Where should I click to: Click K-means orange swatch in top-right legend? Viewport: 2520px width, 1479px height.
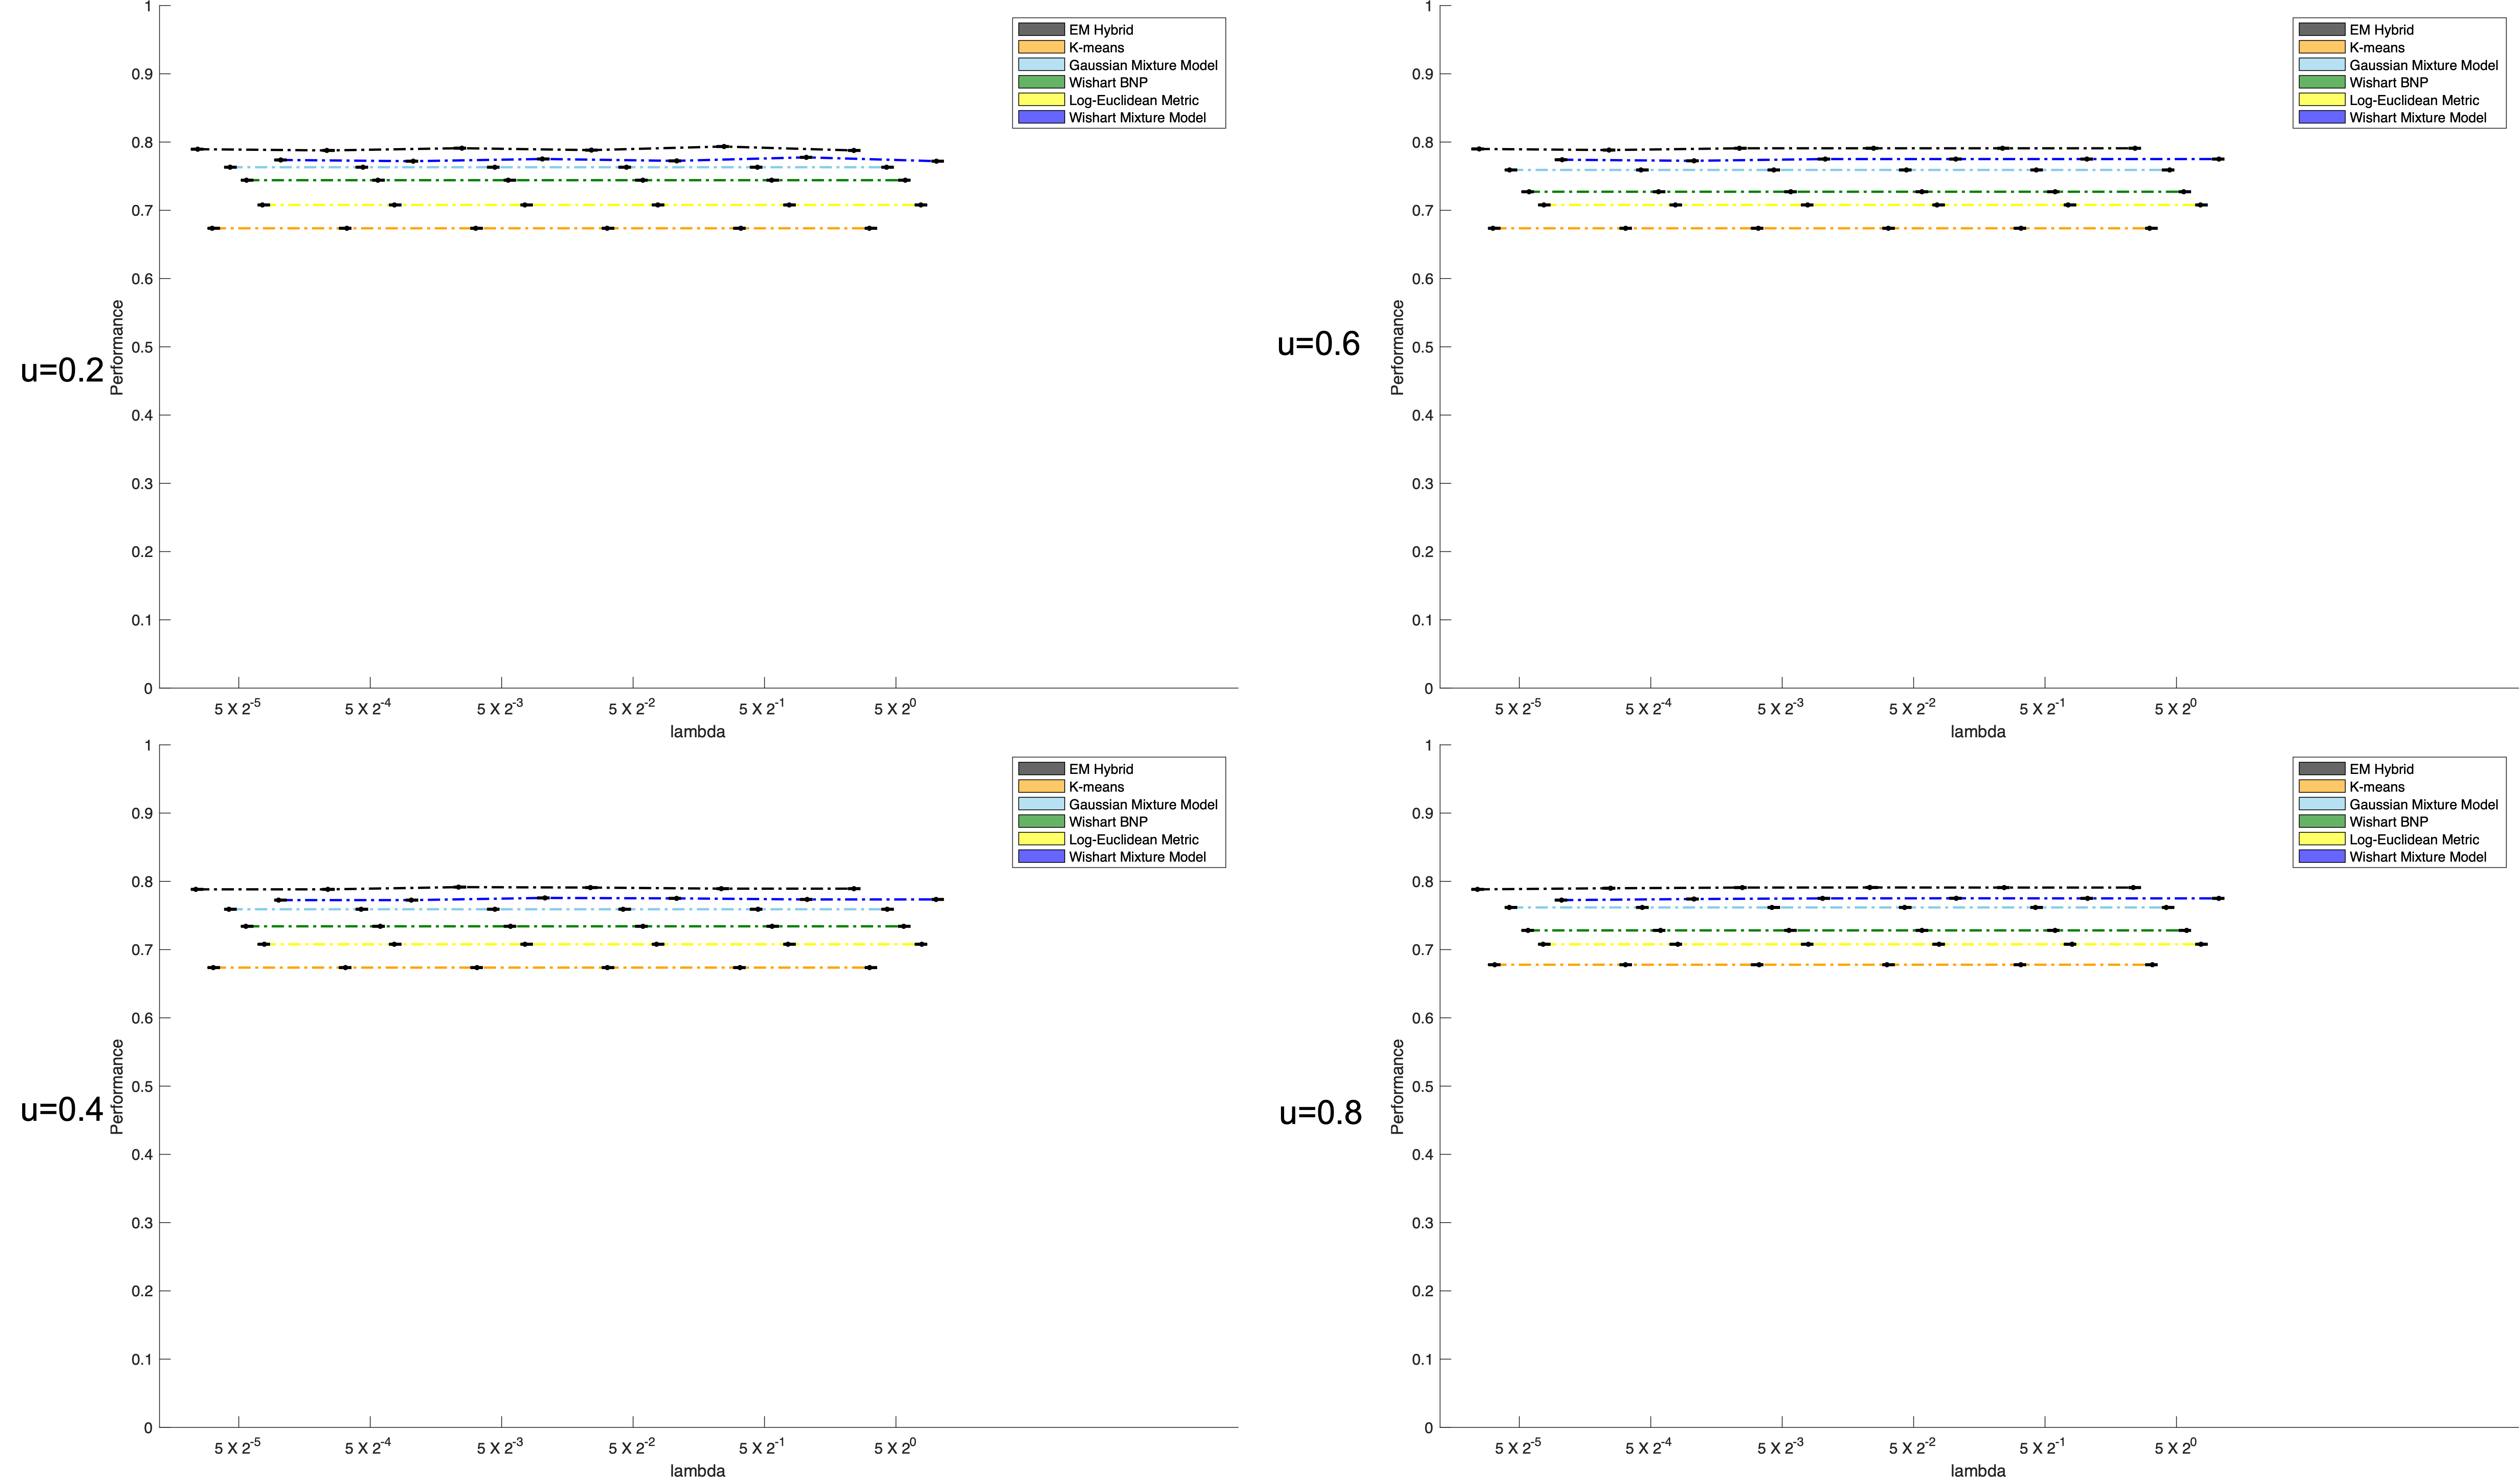[x=2321, y=47]
